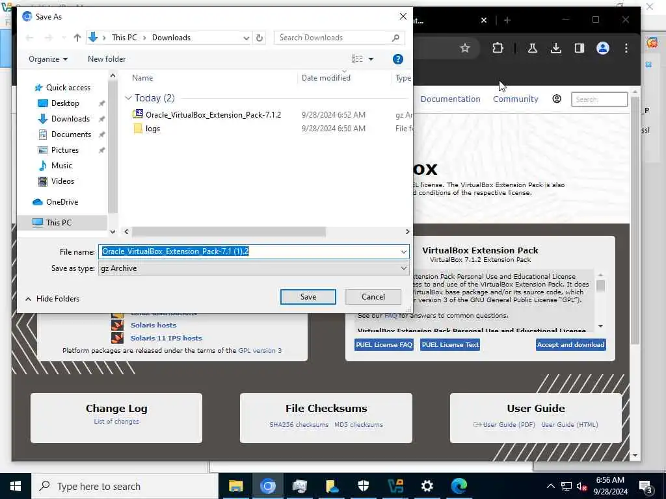Select Oracle_VirtualBox_Extension_Pack-7.1.2 file
666x499 pixels.
point(213,114)
